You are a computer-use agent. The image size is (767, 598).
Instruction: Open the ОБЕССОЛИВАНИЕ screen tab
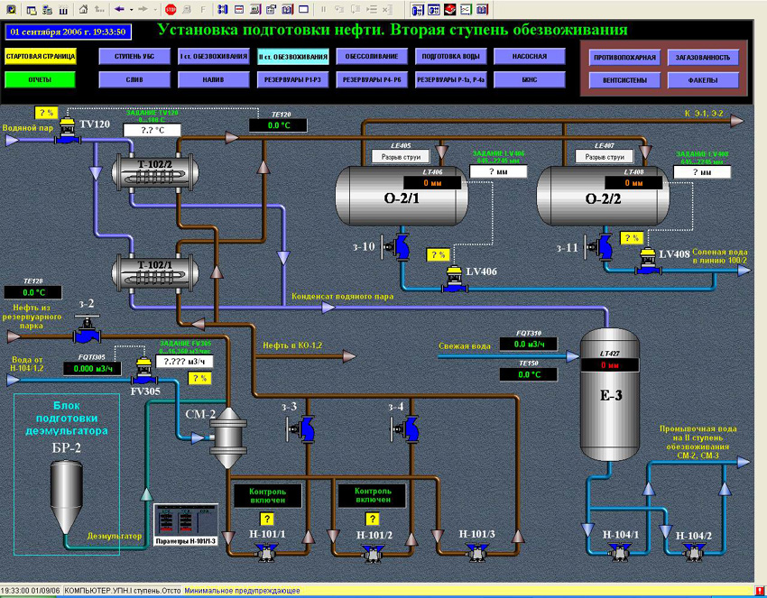pyautogui.click(x=372, y=56)
